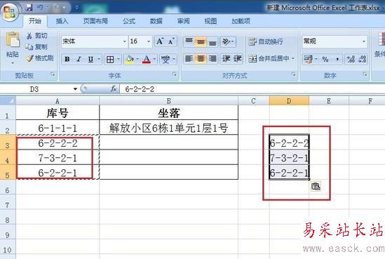Apply percent style

pyautogui.click(x=325, y=59)
